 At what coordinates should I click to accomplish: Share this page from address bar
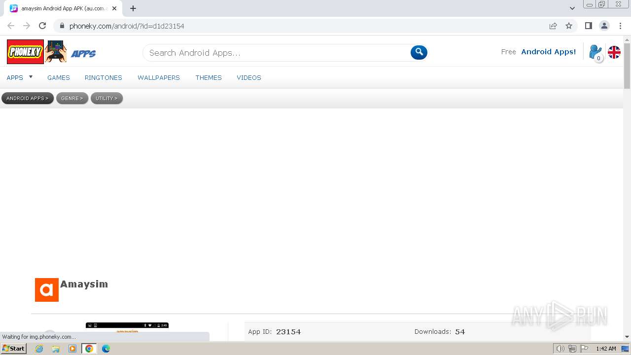click(x=553, y=26)
